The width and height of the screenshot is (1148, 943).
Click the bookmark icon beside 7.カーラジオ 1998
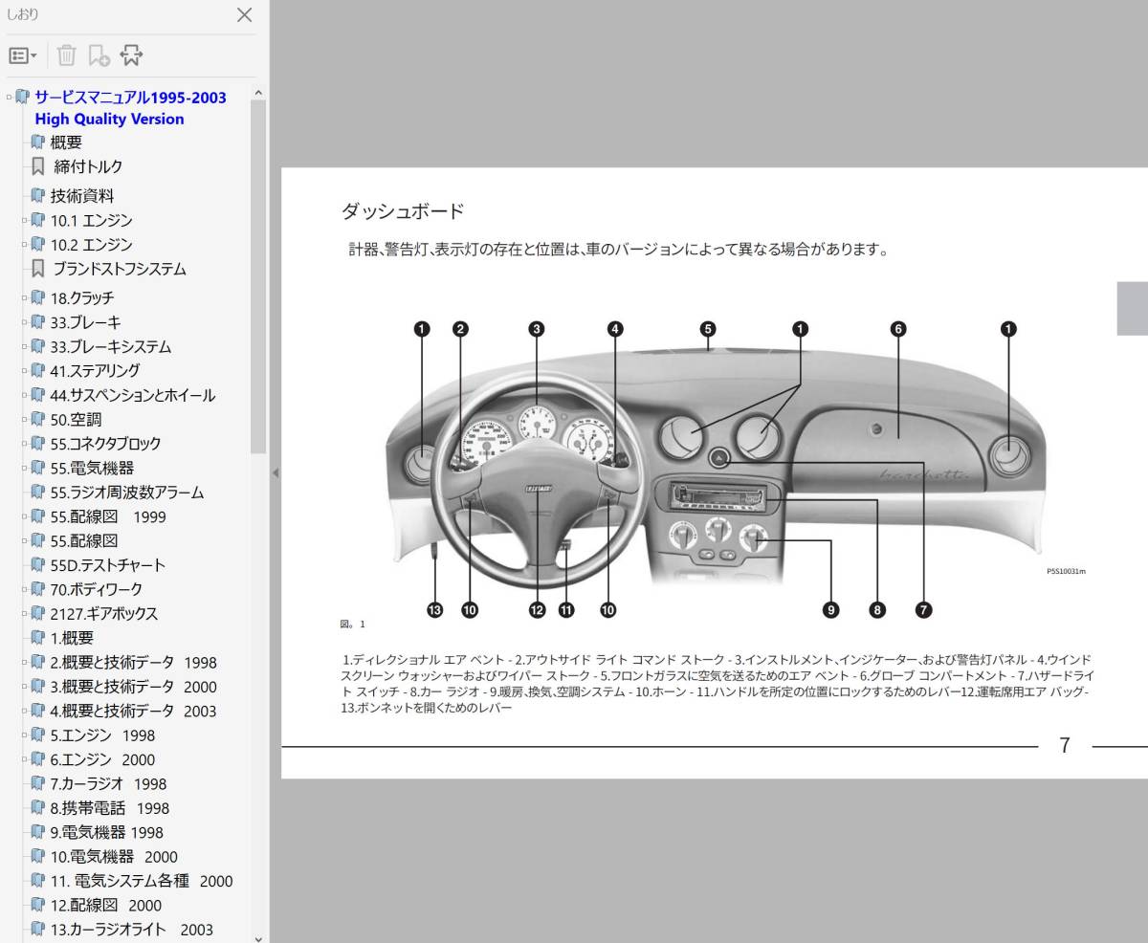38,783
